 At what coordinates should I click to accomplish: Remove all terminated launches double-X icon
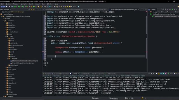(x=154, y=74)
